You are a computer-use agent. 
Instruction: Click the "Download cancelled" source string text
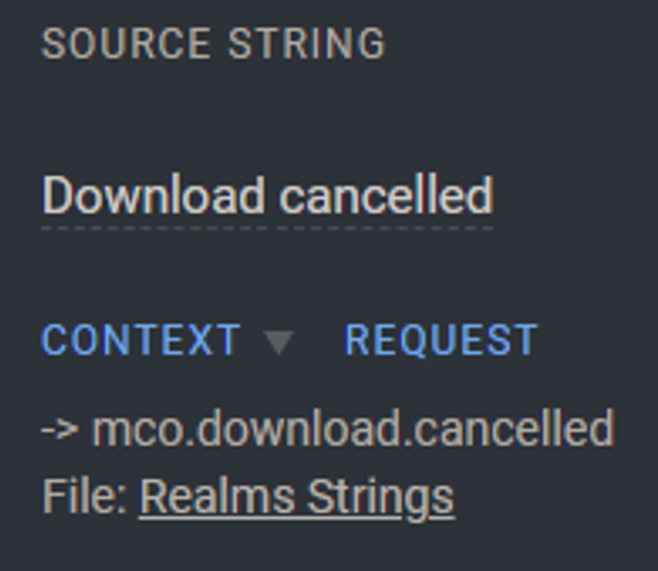pyautogui.click(x=267, y=196)
